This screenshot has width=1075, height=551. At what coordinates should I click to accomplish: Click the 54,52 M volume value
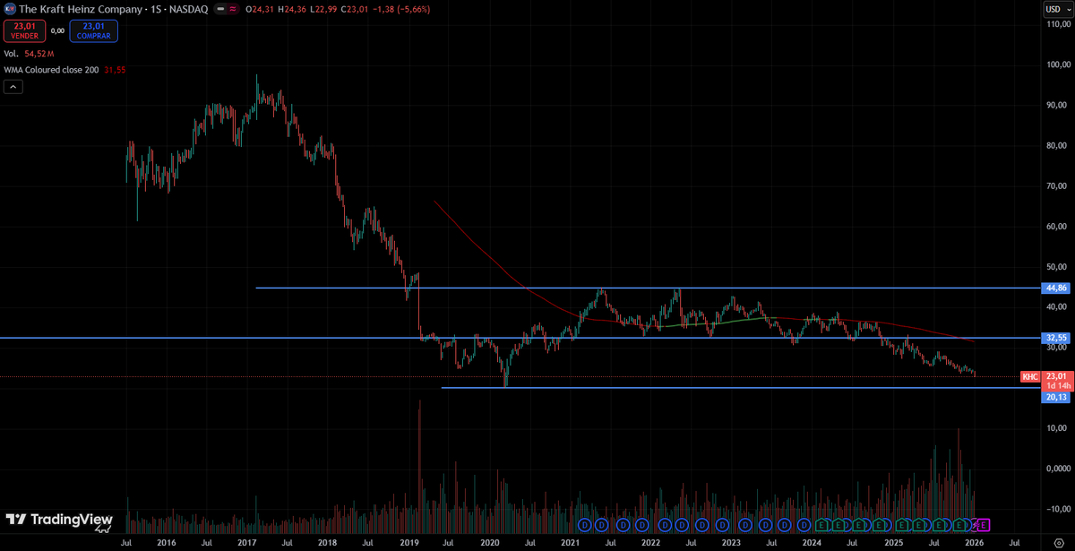tap(38, 54)
